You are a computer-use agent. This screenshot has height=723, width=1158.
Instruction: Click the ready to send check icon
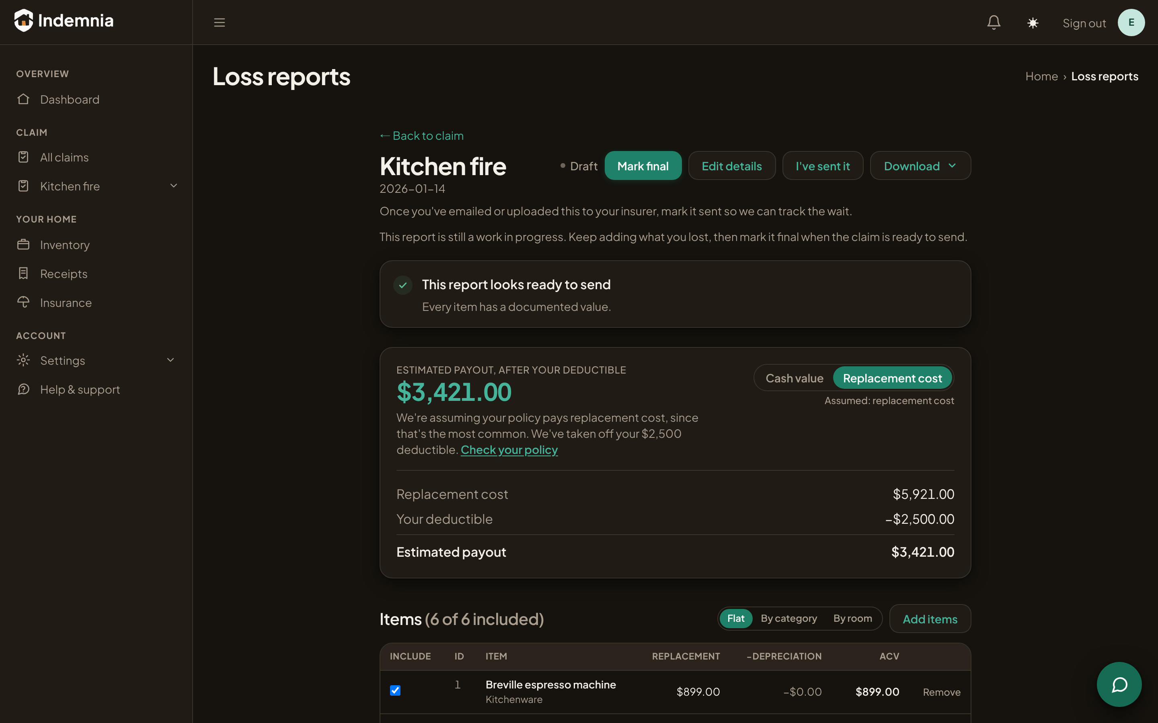[x=403, y=285]
